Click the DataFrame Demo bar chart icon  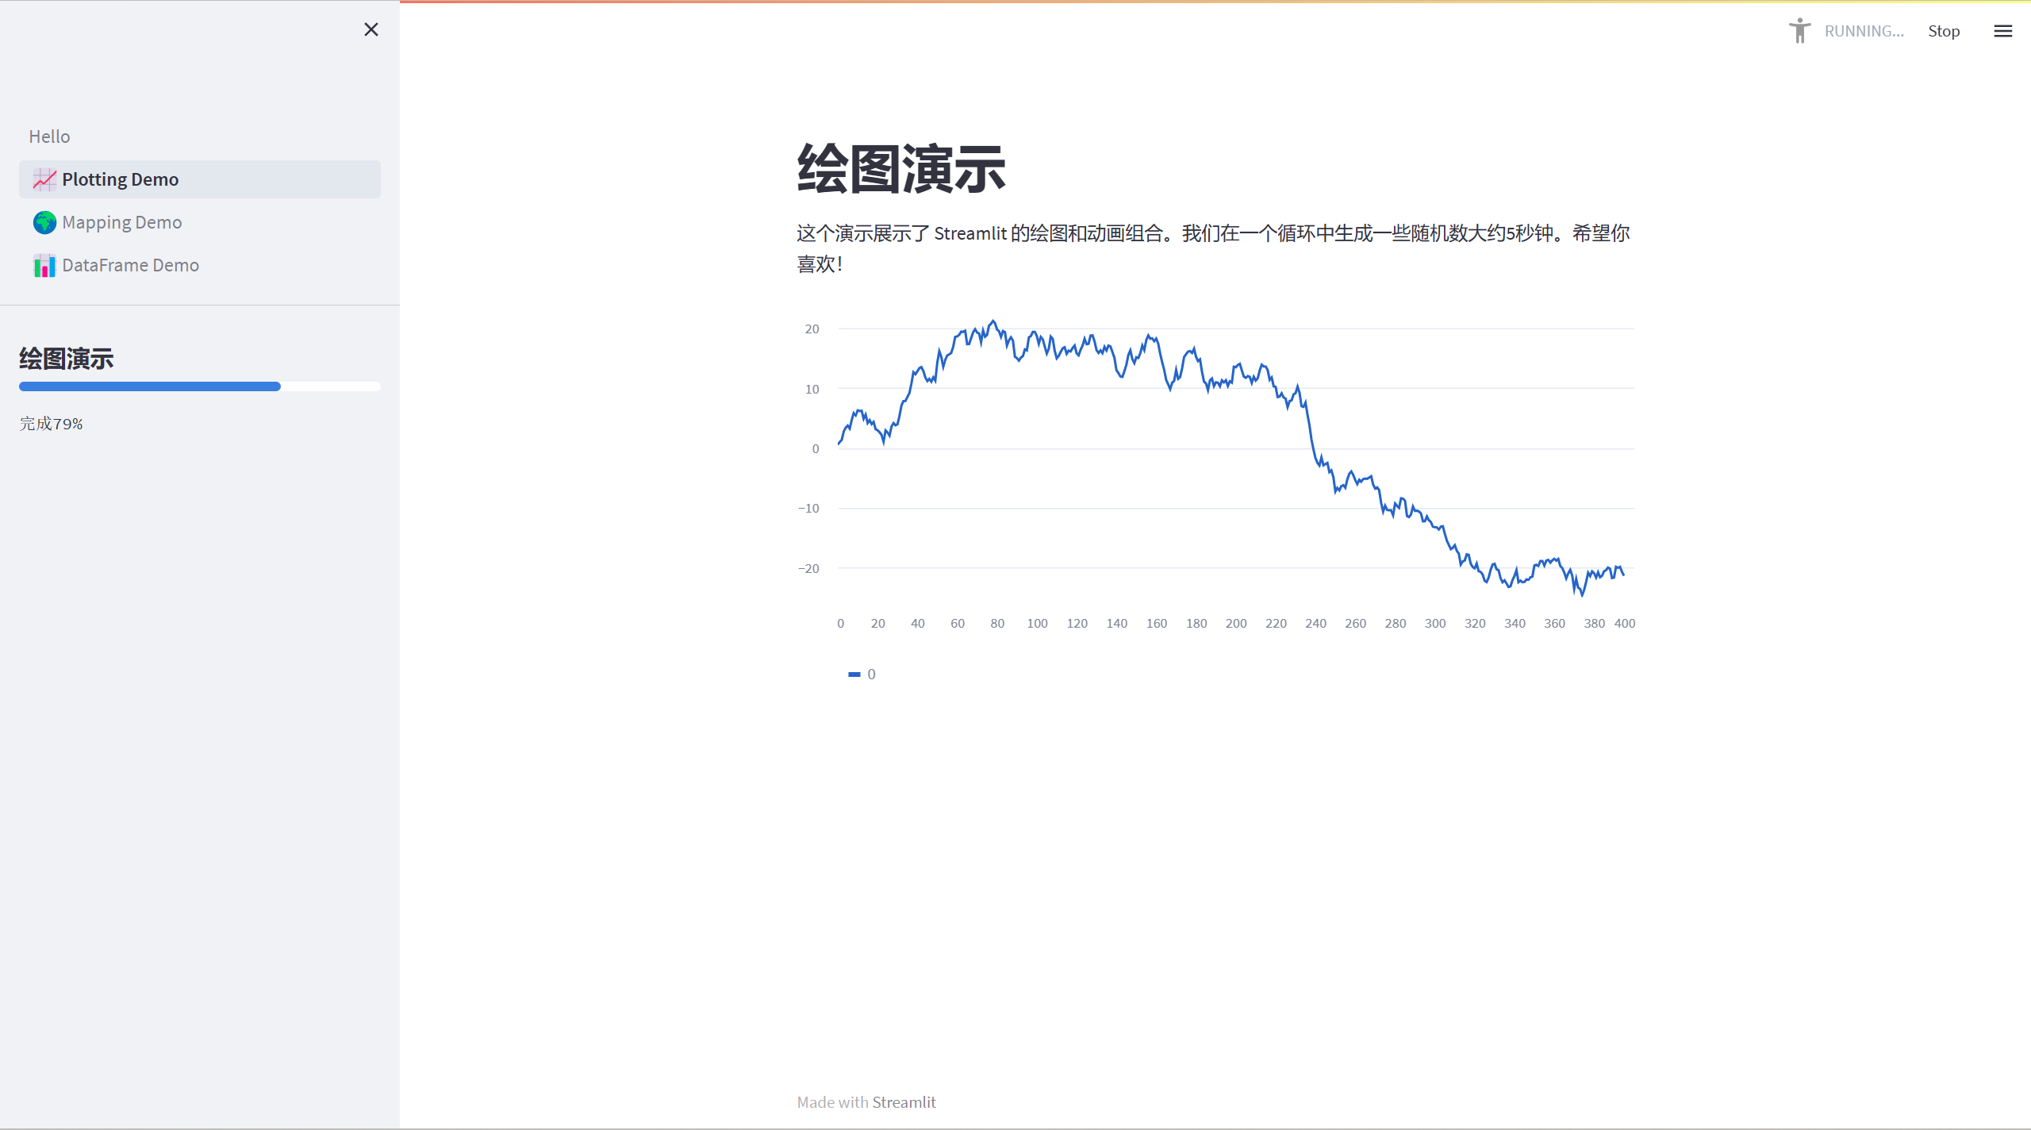point(44,266)
